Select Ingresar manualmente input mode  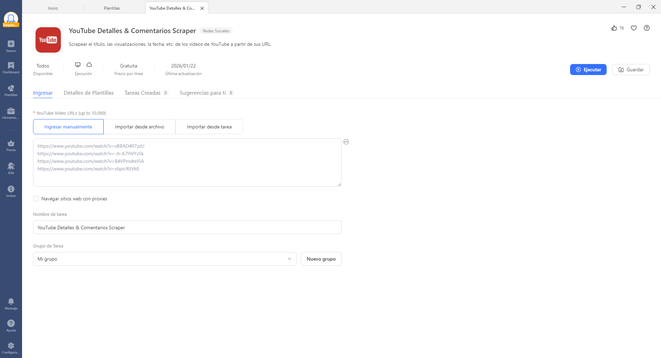coord(68,127)
